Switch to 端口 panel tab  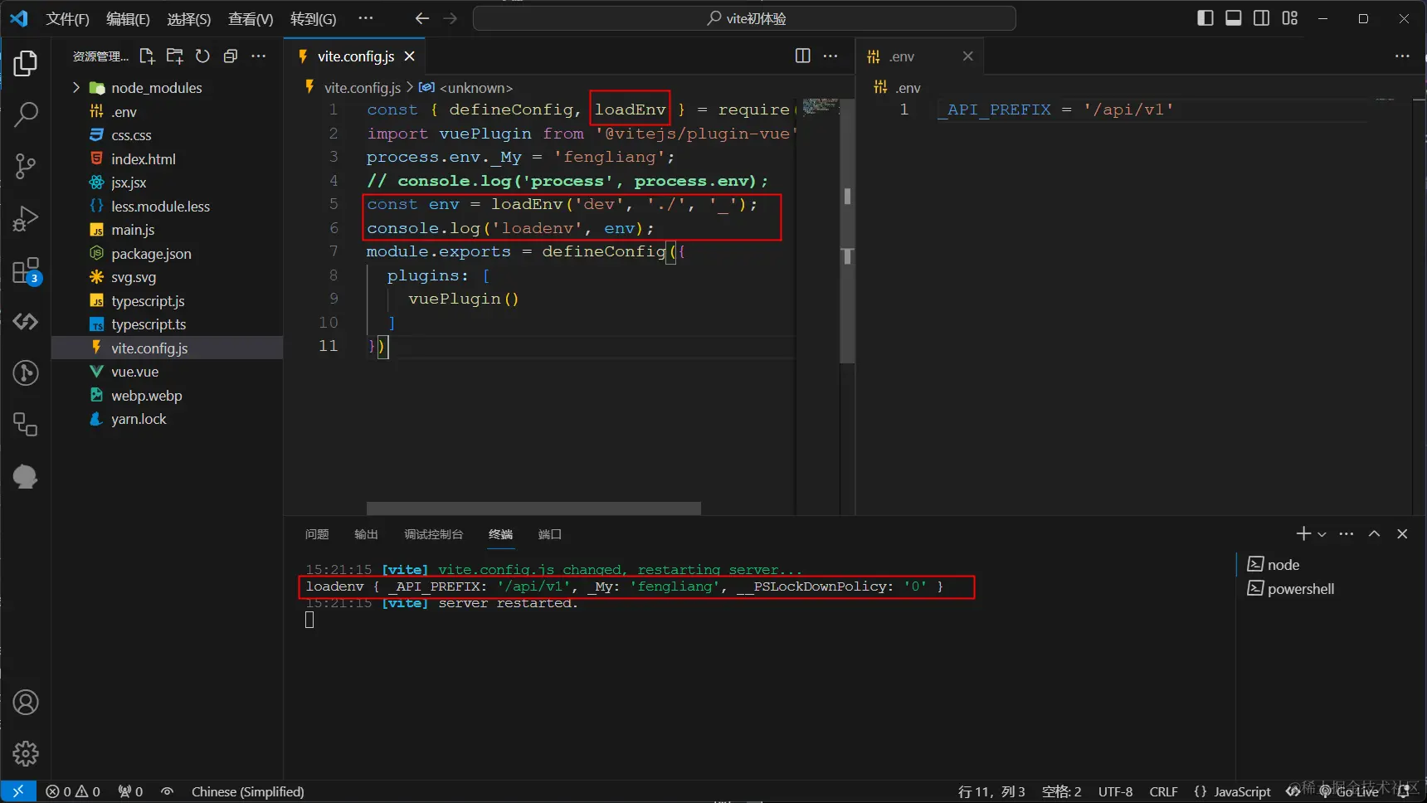[x=549, y=534]
